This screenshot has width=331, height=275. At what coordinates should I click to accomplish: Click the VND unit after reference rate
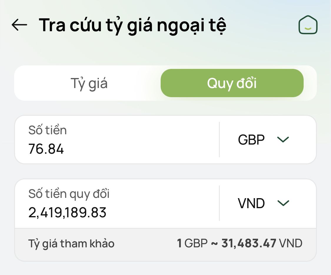290,243
